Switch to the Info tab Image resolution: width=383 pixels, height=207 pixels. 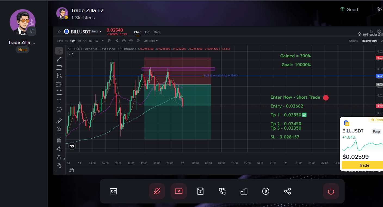147,32
